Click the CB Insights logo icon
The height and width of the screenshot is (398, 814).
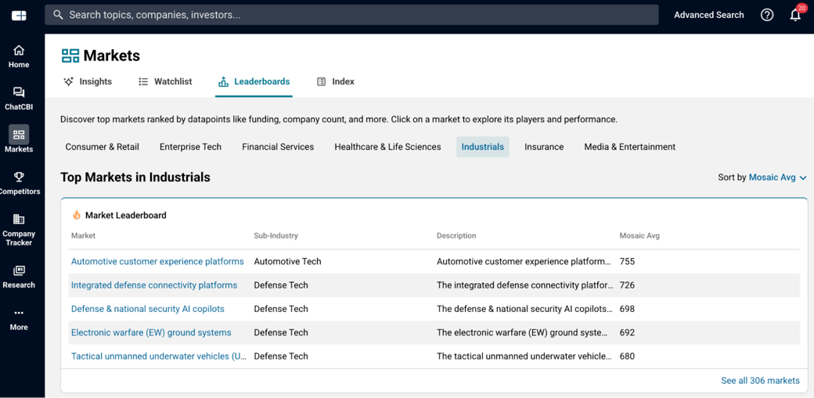pyautogui.click(x=20, y=16)
